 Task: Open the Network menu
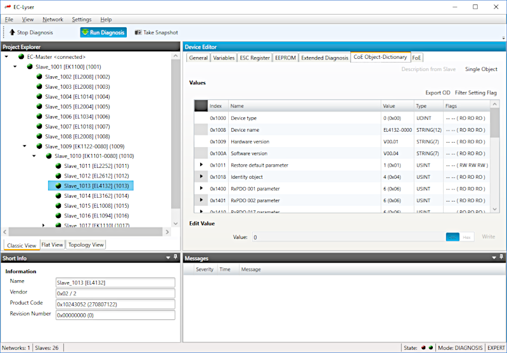[x=53, y=20]
